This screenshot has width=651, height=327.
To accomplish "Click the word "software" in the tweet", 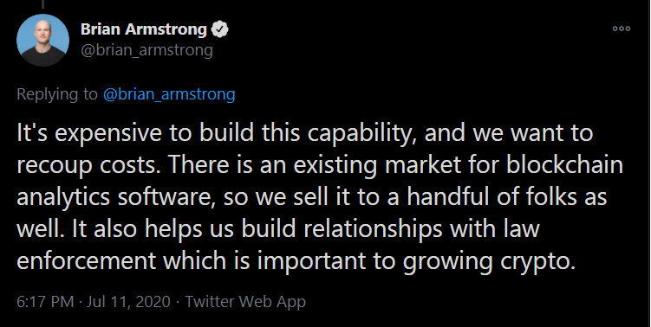I will 166,197.
